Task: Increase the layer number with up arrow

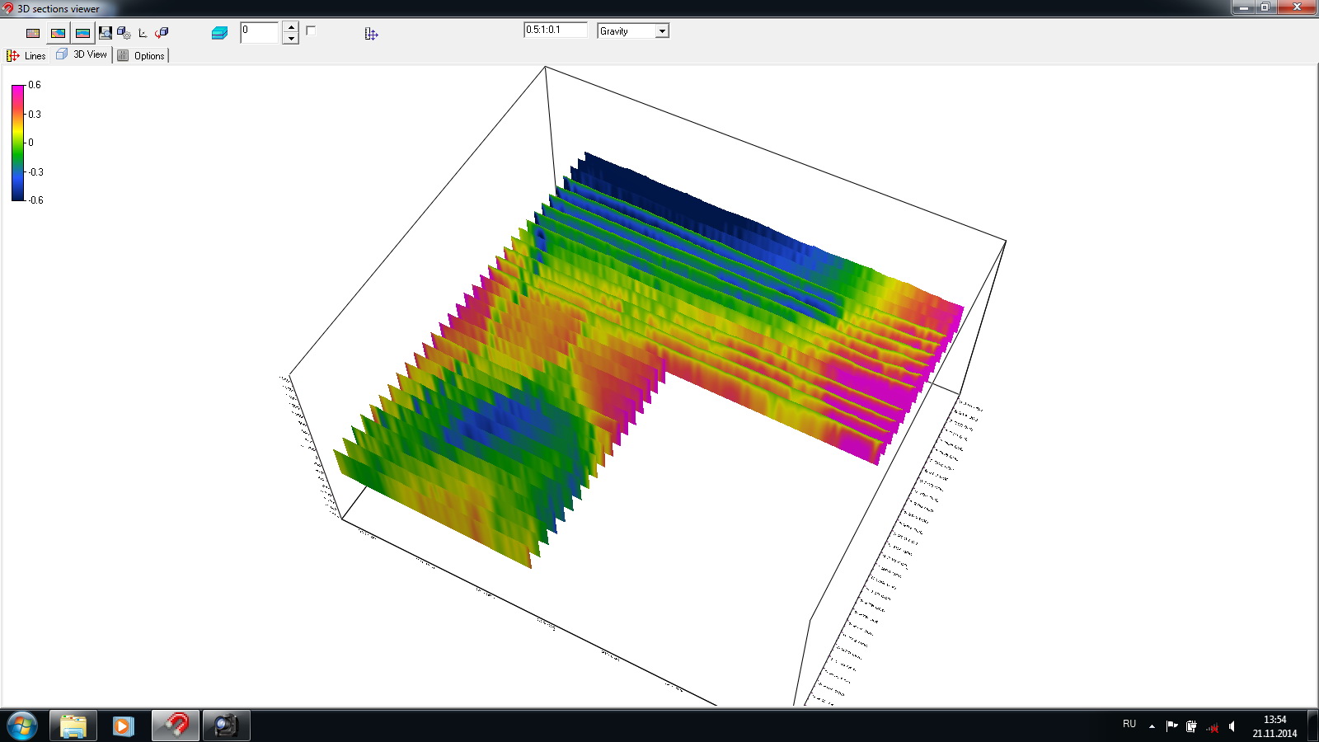Action: (291, 27)
